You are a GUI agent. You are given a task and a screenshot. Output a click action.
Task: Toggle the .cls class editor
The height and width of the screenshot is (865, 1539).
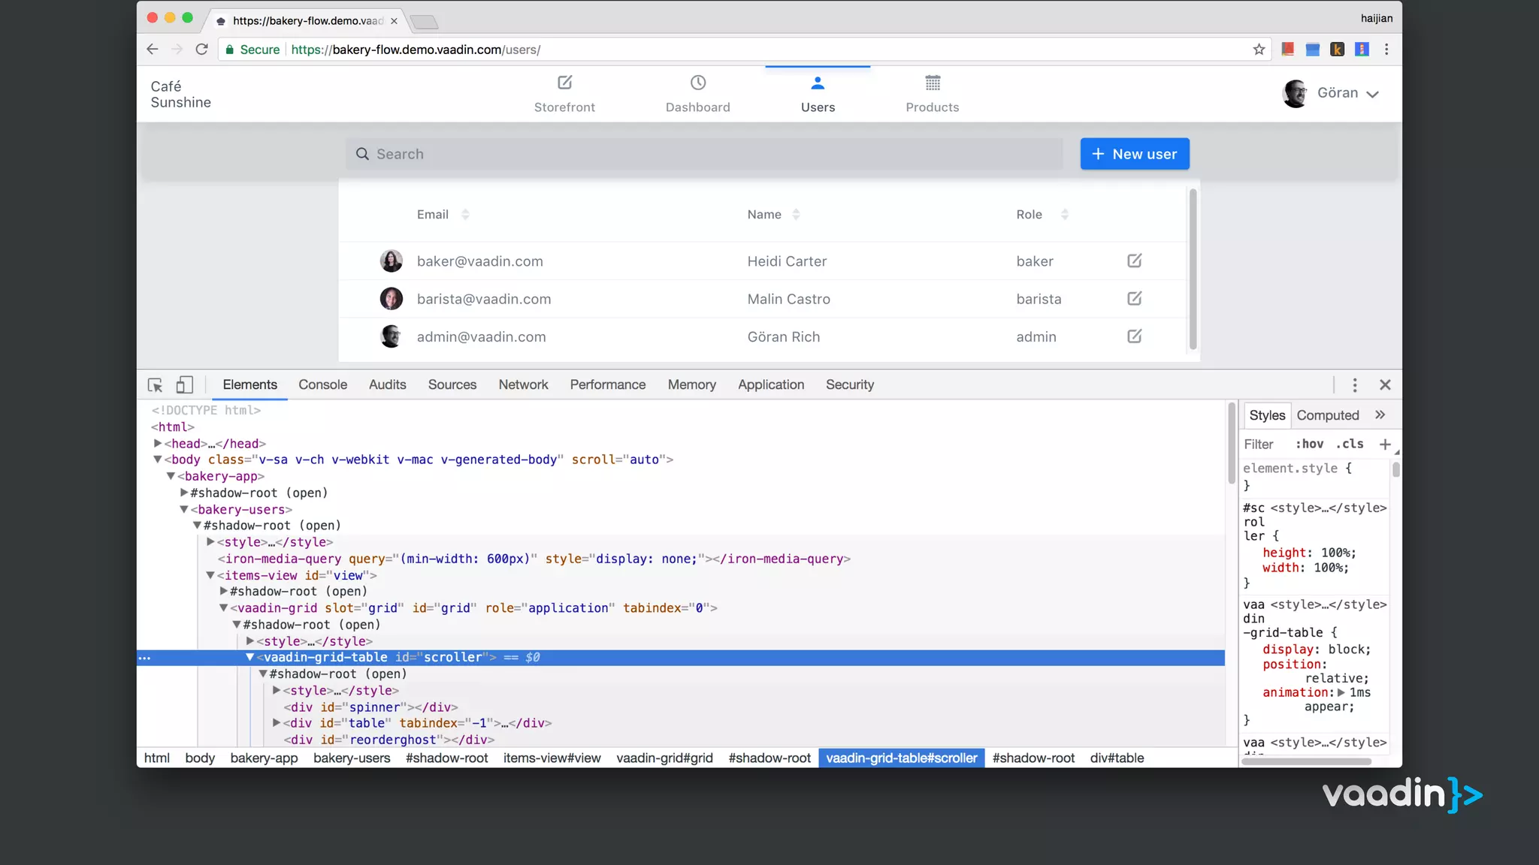coord(1350,444)
